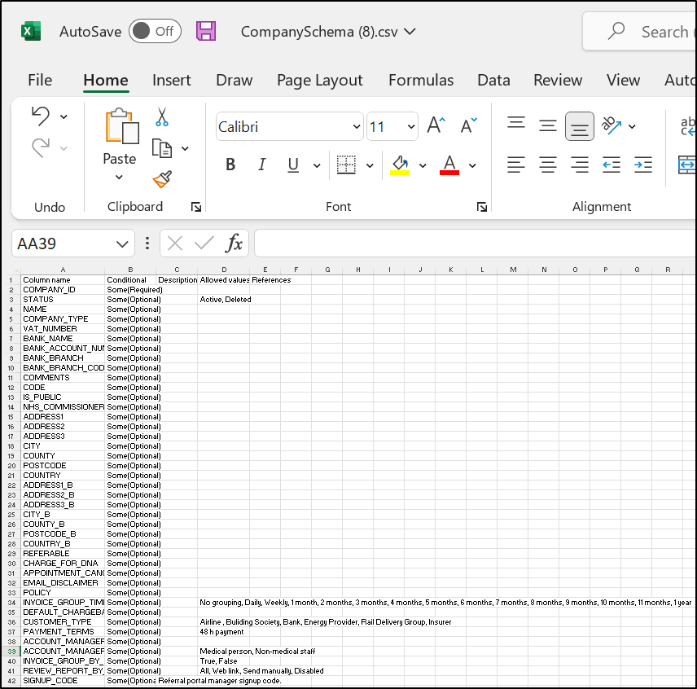Viewport: 697px width, 689px height.
Task: Increase font size with large A
Action: (x=436, y=125)
